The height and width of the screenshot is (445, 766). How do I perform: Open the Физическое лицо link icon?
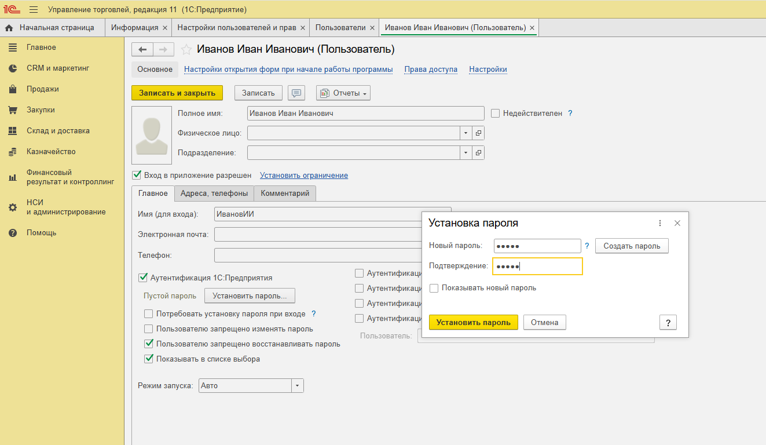point(478,133)
